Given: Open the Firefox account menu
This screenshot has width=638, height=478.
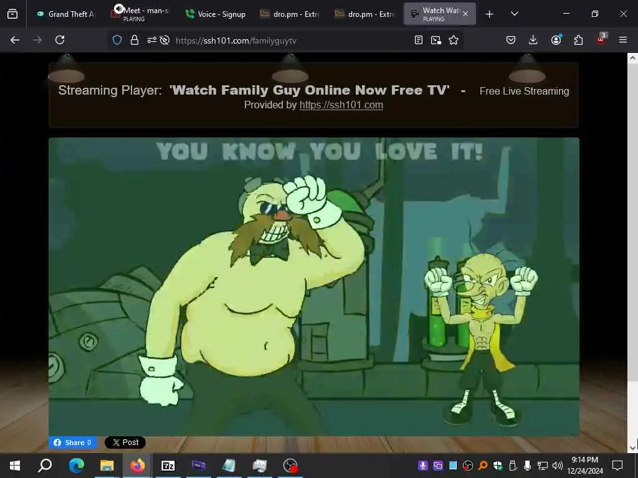Looking at the screenshot, I should pos(556,40).
